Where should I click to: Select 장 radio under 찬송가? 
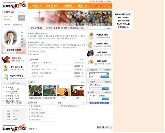point(91,85)
